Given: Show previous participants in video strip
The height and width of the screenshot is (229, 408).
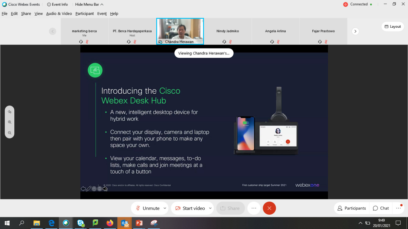Looking at the screenshot, I should (x=53, y=31).
